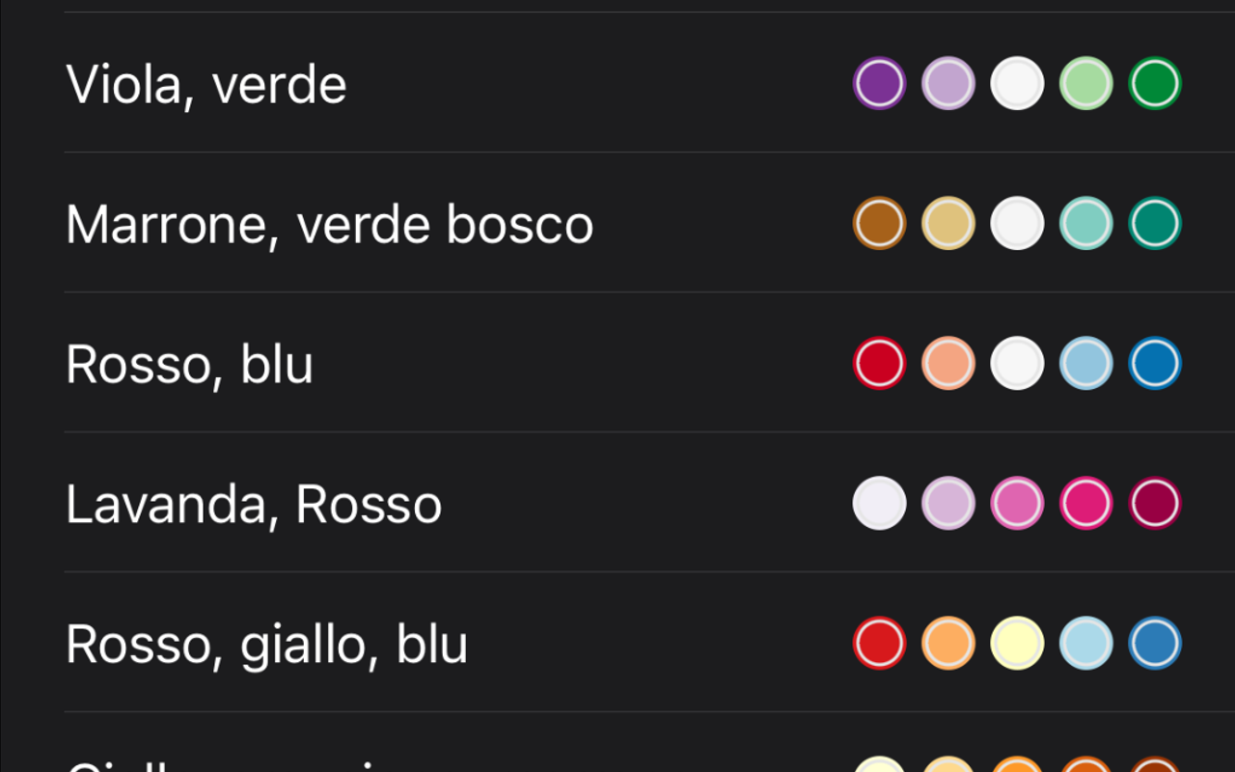Pick the brown swatch in Marrone, verde bosco

878,224
